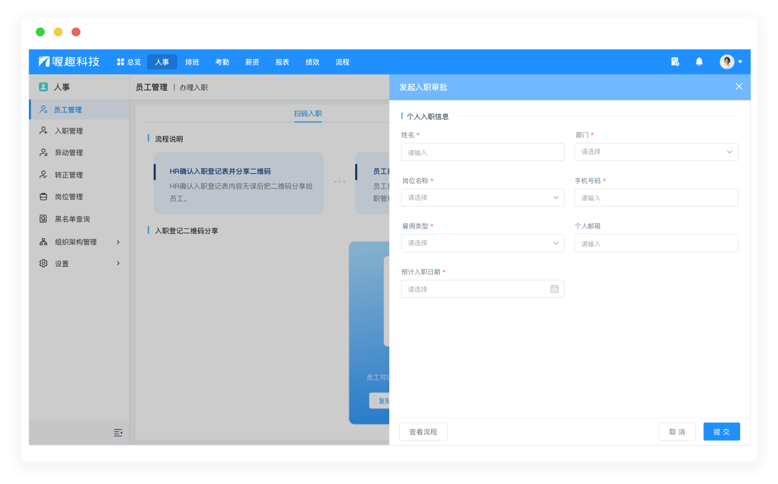Click the HR确认入职登记表并分享二维码 card

tap(239, 183)
